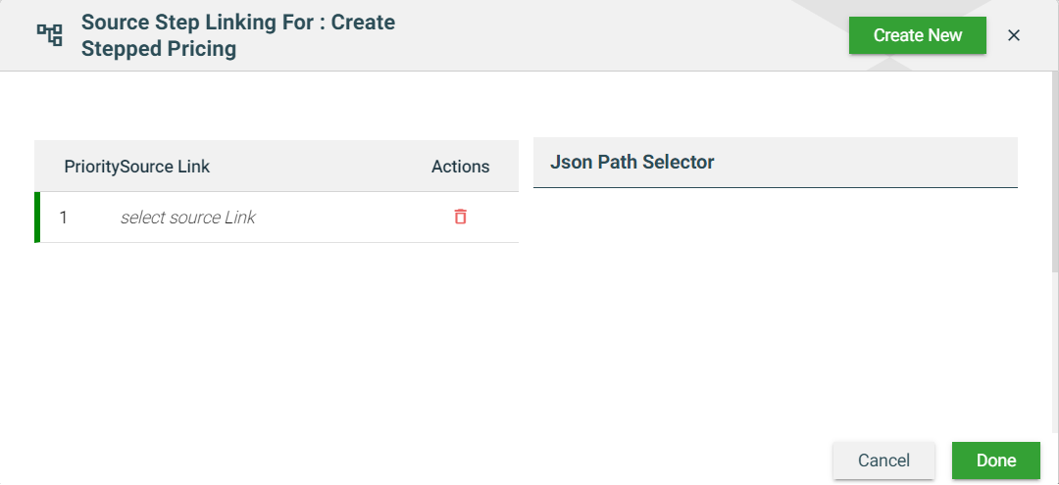Click the green indicator bar on row 1
1059x485 pixels.
(37, 218)
